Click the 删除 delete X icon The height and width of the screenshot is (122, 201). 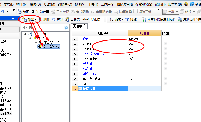(40, 19)
